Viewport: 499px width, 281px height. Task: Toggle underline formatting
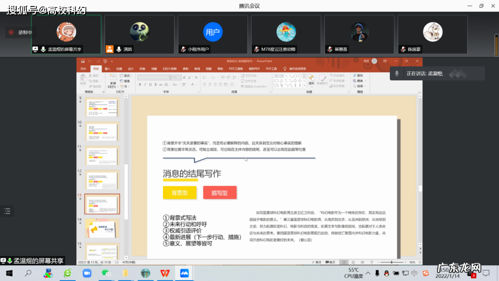[149, 84]
